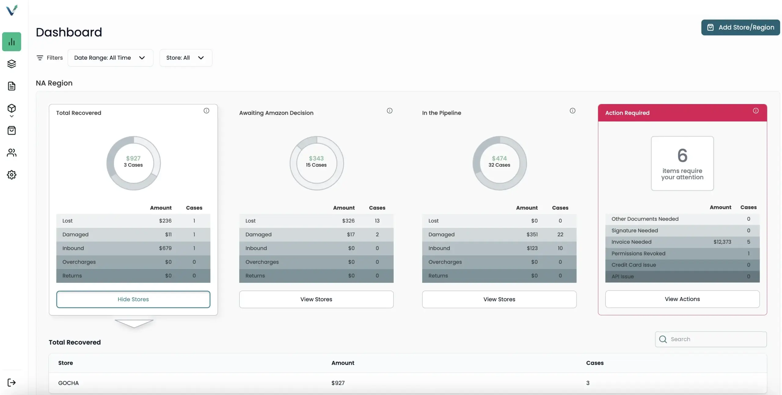This screenshot has width=782, height=395.
Task: Hide stores using the Hide Stores button
Action: pos(133,299)
